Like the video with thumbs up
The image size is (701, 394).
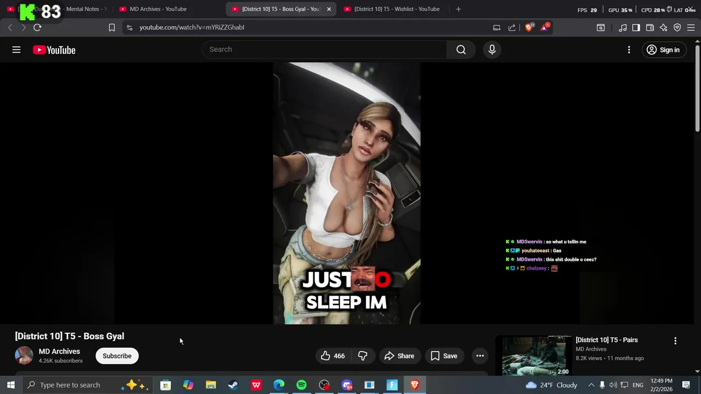pos(333,356)
